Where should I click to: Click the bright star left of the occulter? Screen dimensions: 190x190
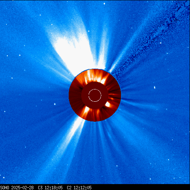(x=55, y=104)
